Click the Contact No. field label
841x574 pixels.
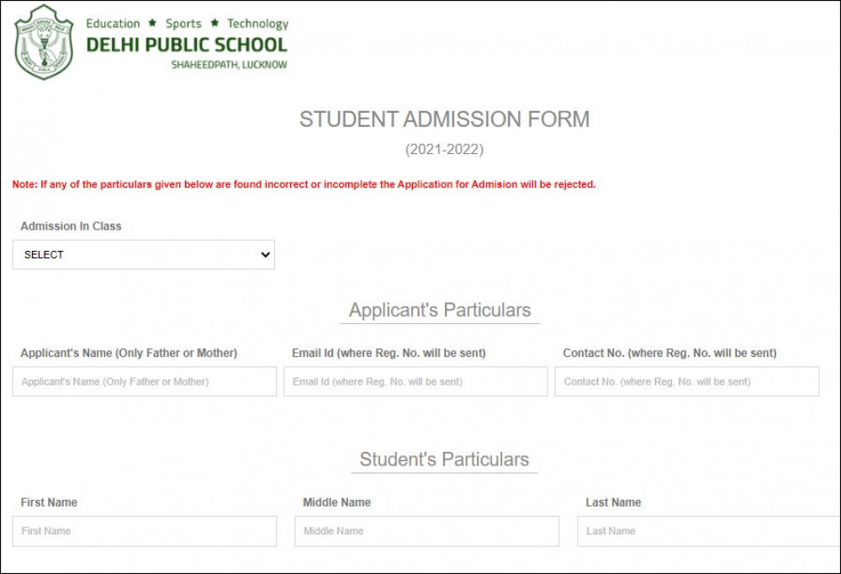(x=669, y=353)
